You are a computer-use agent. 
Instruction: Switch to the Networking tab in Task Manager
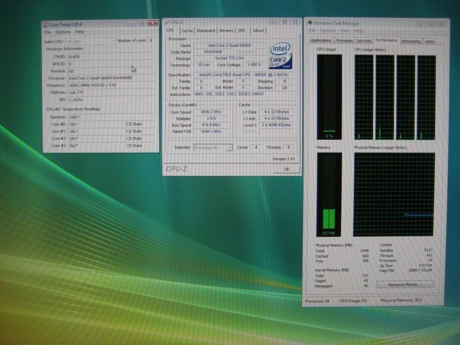(411, 41)
